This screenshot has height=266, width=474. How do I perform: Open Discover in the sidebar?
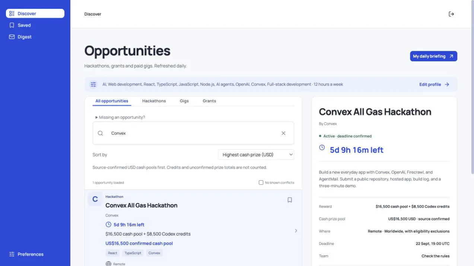coord(35,13)
